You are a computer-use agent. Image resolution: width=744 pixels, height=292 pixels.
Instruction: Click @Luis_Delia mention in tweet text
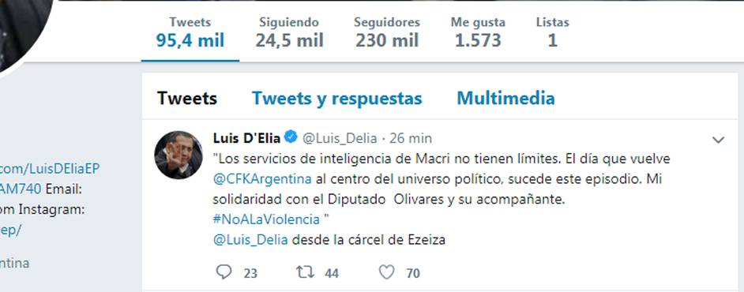click(x=250, y=240)
